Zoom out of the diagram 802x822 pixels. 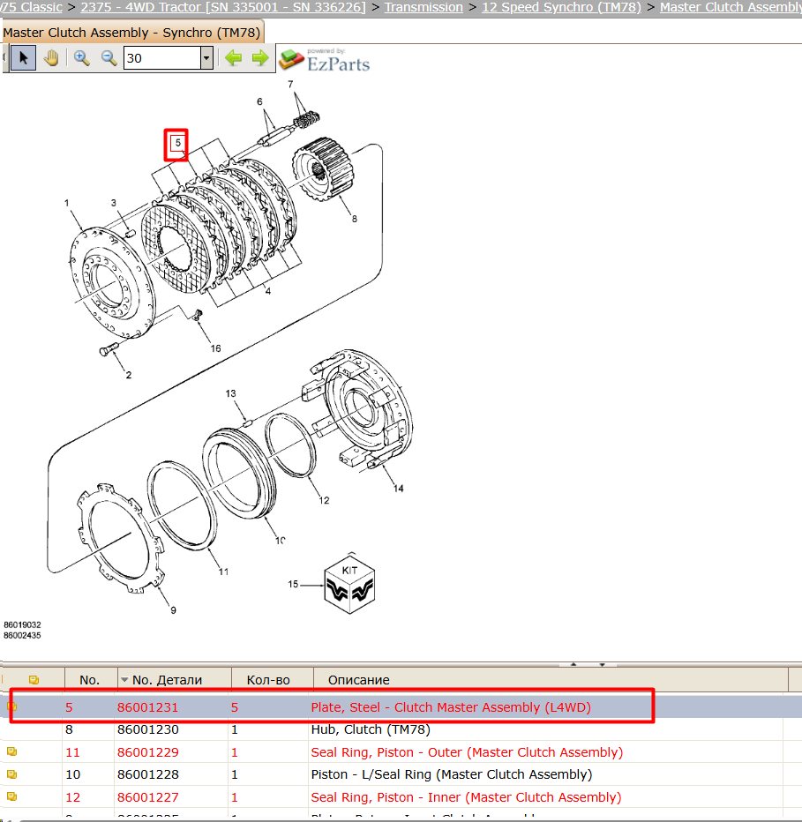pyautogui.click(x=109, y=57)
